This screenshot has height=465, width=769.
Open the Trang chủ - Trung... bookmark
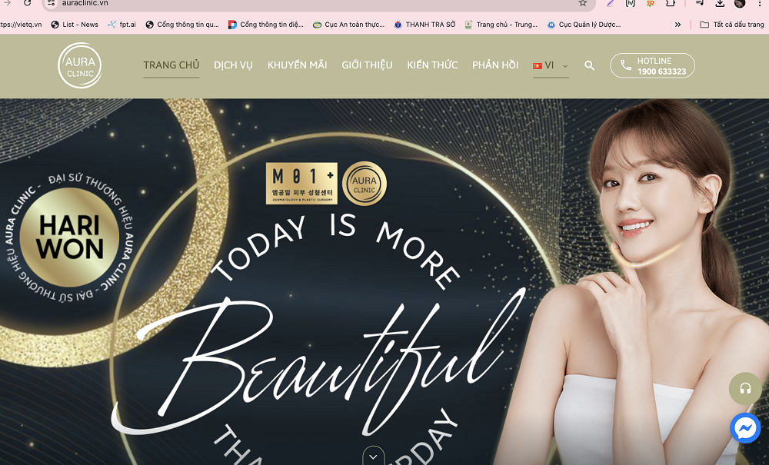point(501,25)
